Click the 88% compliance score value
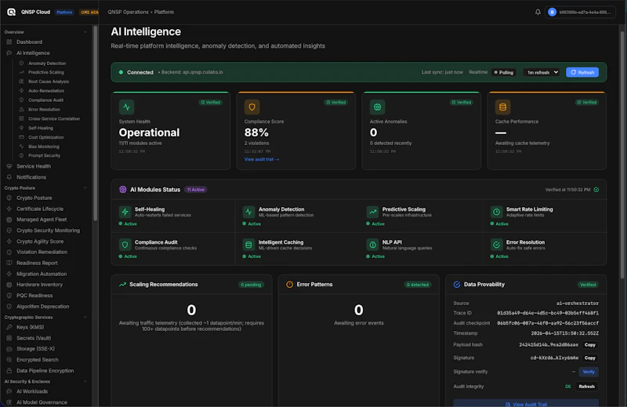This screenshot has width=627, height=407. point(256,133)
